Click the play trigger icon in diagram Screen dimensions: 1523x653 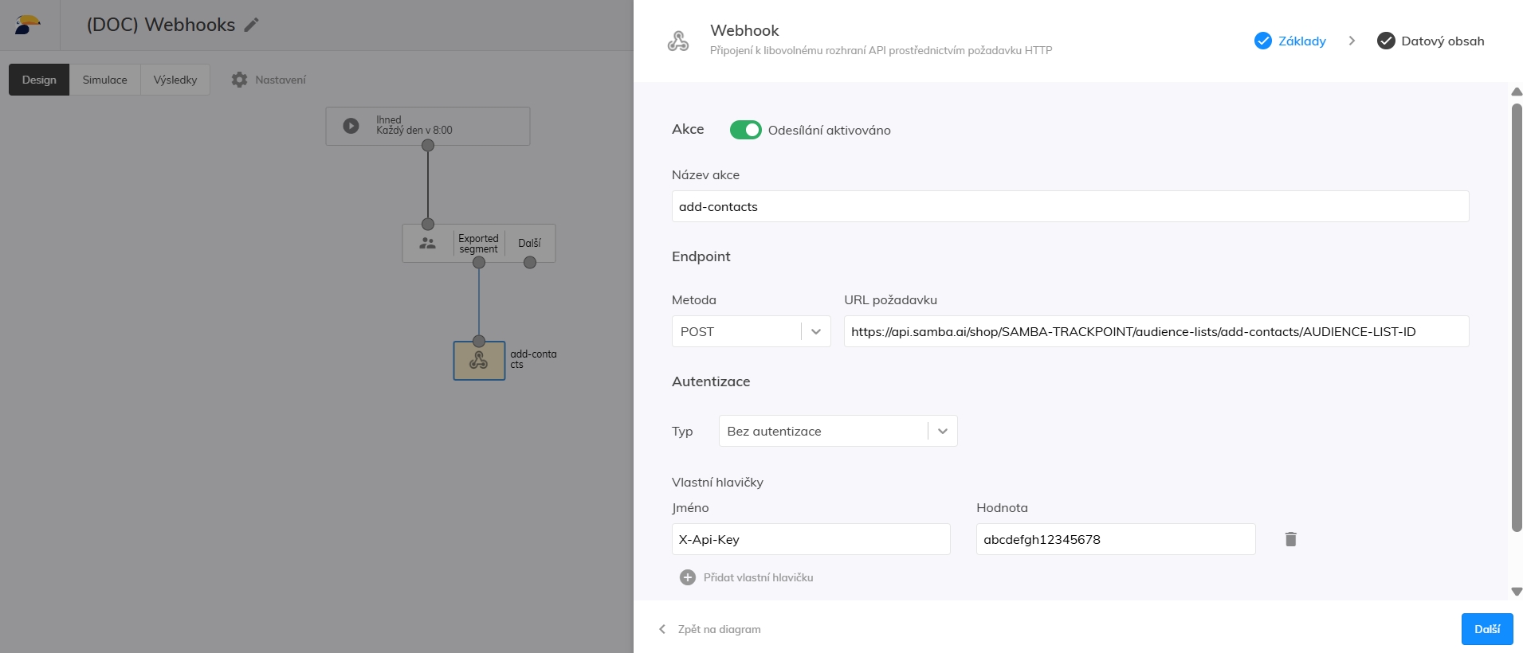[x=351, y=126]
